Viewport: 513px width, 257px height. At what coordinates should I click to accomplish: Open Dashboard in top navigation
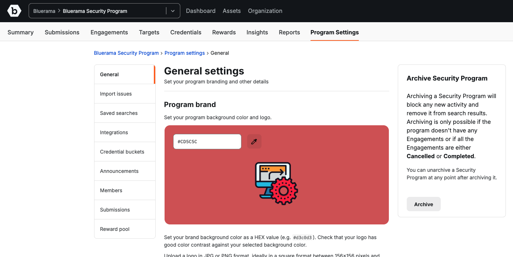[201, 11]
